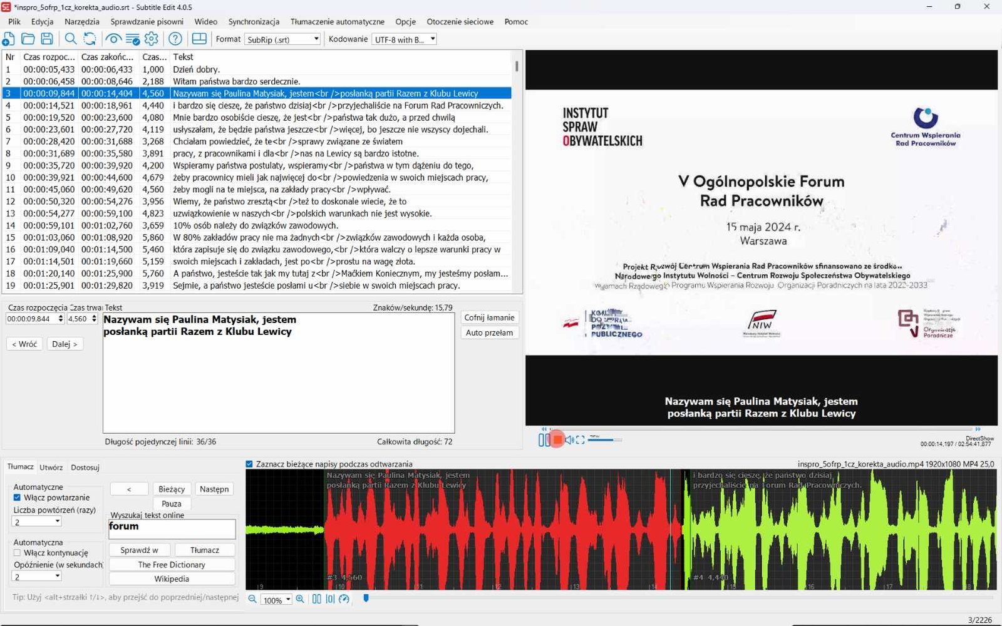Open the Synchronizacja menu
This screenshot has width=1002, height=626.
(254, 21)
